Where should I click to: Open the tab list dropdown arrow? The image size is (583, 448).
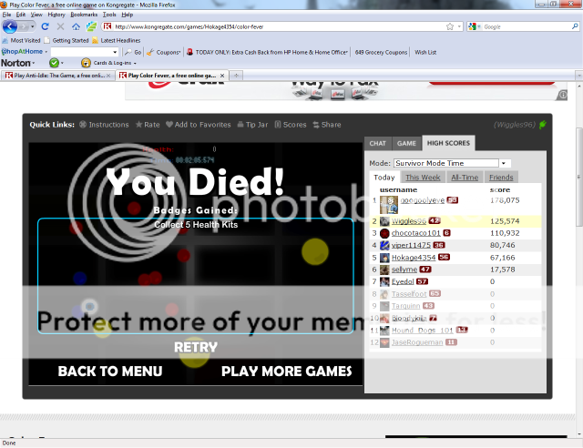pyautogui.click(x=579, y=76)
